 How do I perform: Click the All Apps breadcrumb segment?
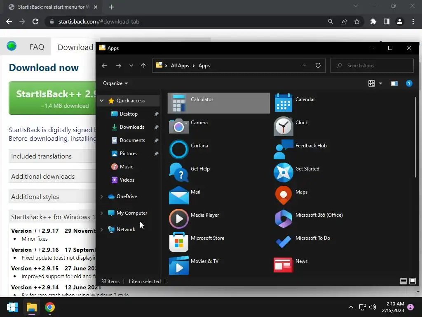180,66
